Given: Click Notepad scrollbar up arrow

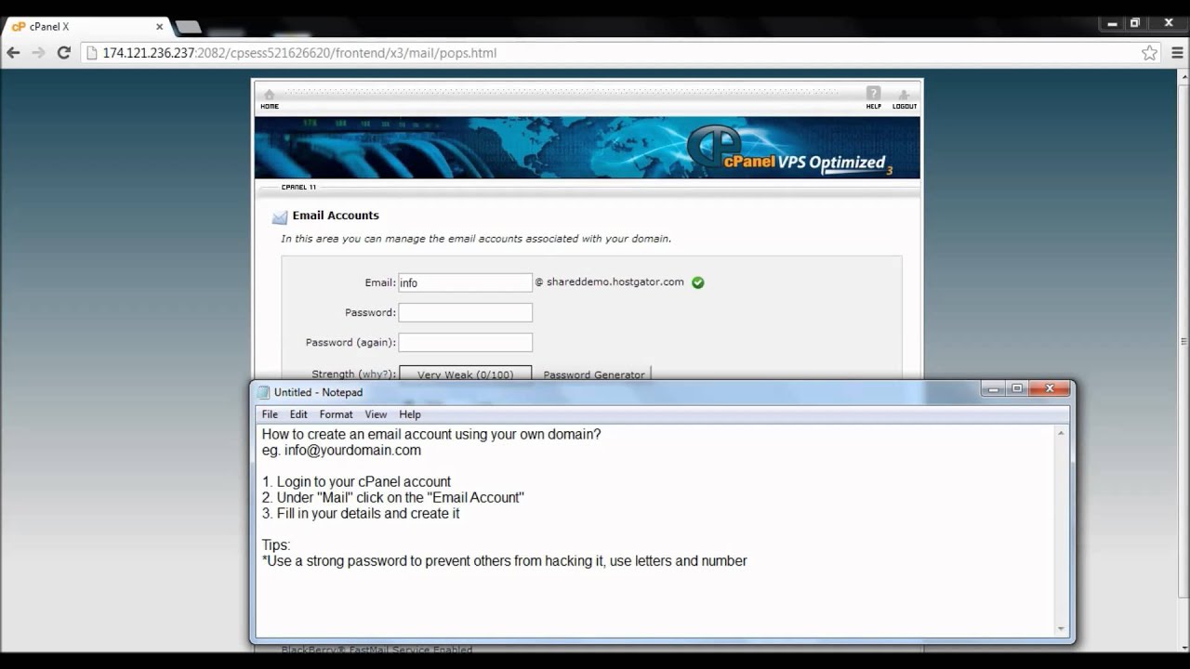Looking at the screenshot, I should pyautogui.click(x=1061, y=434).
